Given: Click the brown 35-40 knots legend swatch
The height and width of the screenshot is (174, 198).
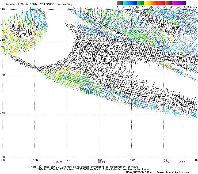Looking at the screenshot, I should pos(169,3).
